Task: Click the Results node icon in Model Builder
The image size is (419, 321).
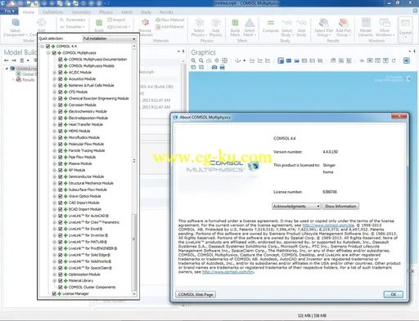Action: pos(19,79)
